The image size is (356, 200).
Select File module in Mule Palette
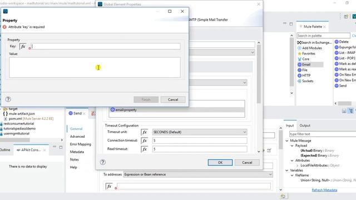(x=303, y=70)
